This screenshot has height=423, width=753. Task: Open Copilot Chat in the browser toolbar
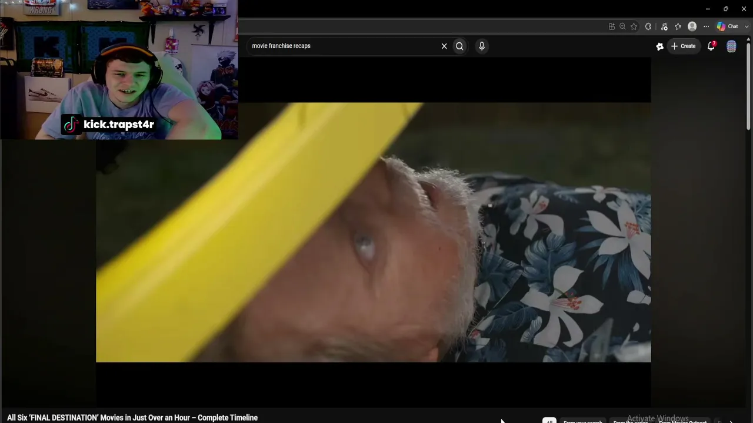point(727,26)
